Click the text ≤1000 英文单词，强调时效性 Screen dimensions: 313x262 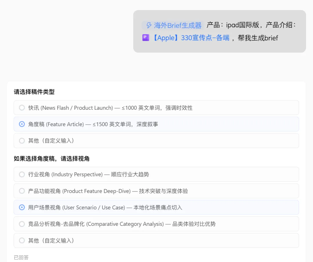click(157, 108)
